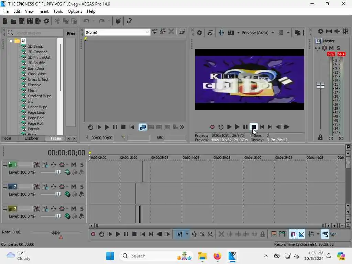Solo video track 3
Image resolution: width=352 pixels, height=264 pixels.
point(82,209)
